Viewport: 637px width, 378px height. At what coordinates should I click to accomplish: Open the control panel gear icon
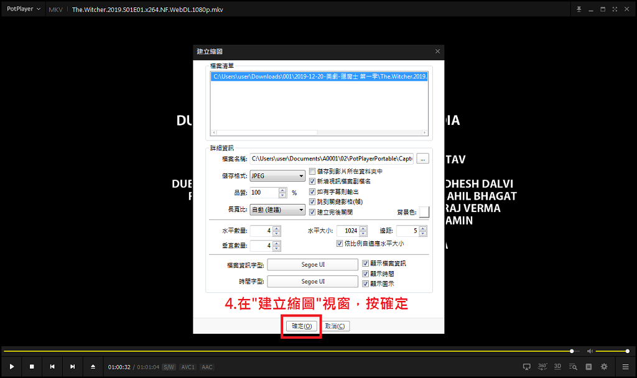tap(604, 367)
